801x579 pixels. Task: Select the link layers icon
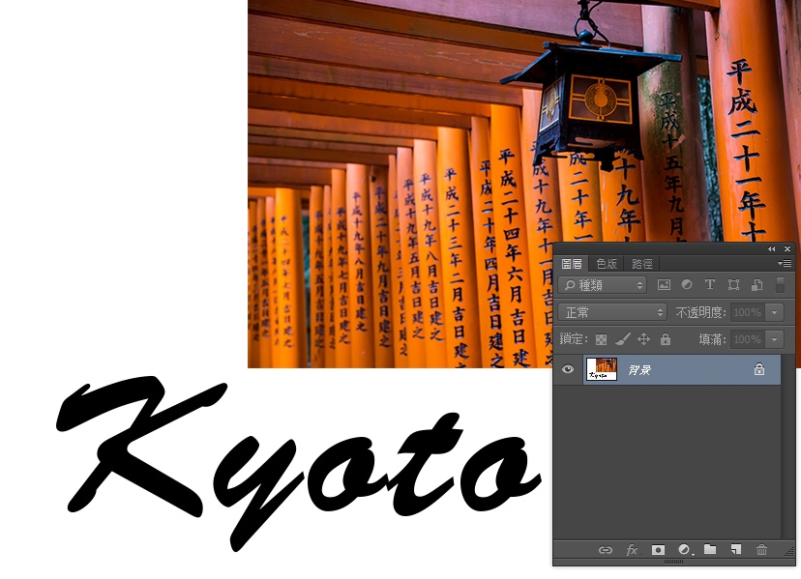pos(606,550)
